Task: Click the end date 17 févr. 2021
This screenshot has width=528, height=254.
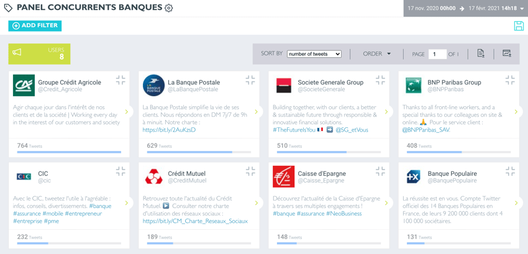Action: tap(493, 9)
